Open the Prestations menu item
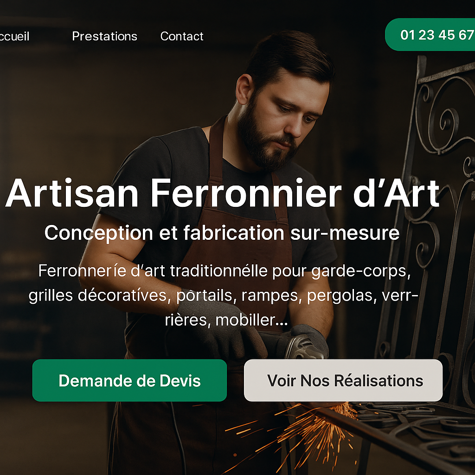The image size is (475, 475). click(104, 36)
